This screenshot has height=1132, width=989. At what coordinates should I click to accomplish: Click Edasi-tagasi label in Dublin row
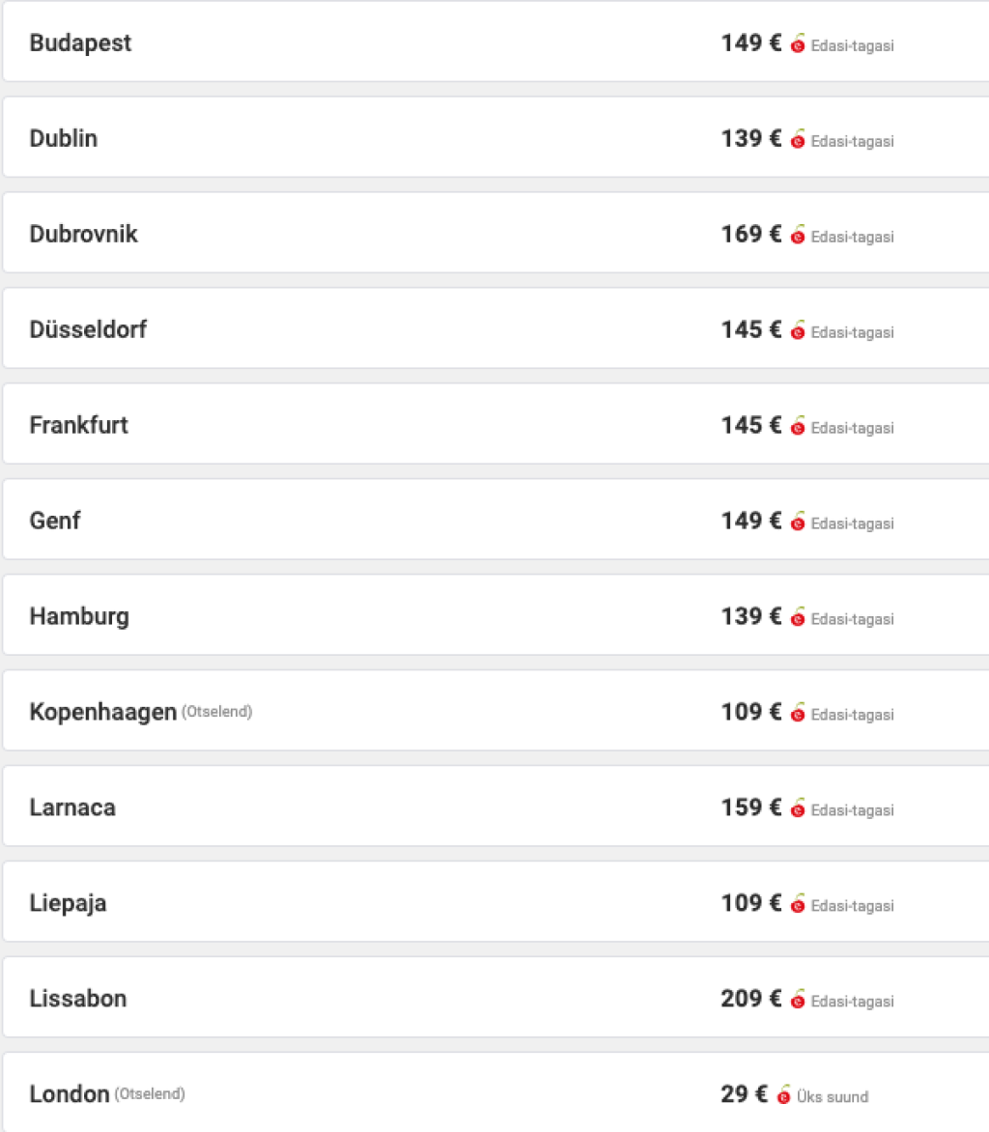(852, 141)
